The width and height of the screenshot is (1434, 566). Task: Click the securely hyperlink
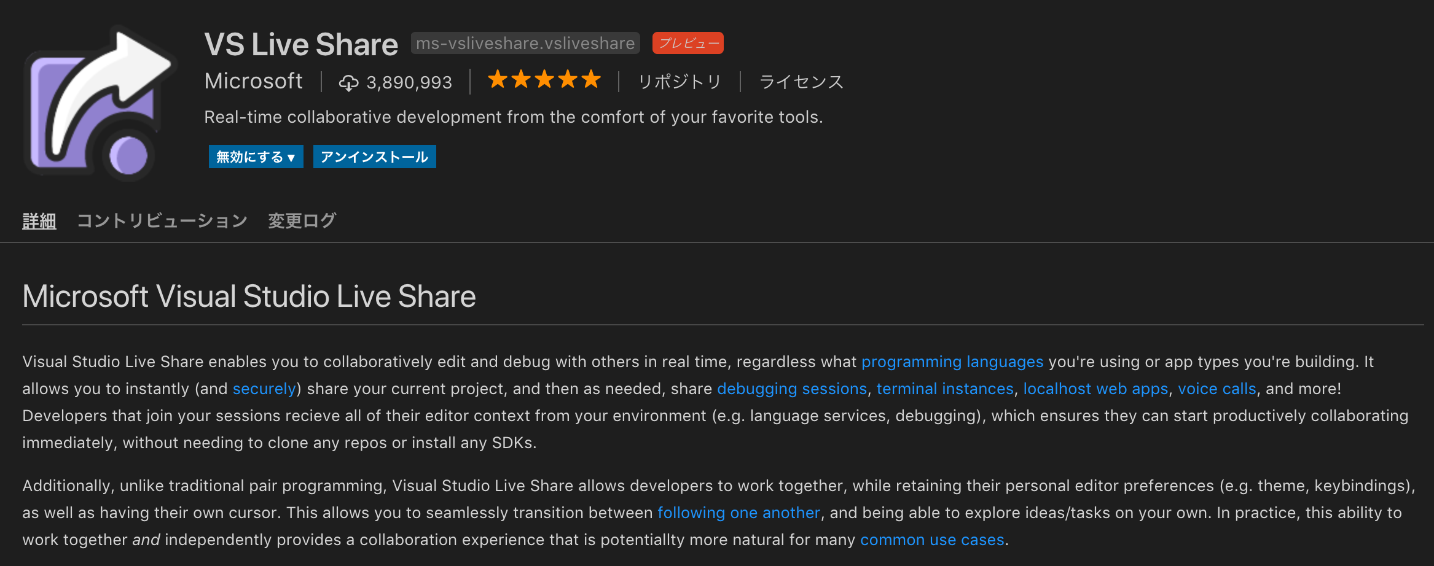click(x=264, y=389)
